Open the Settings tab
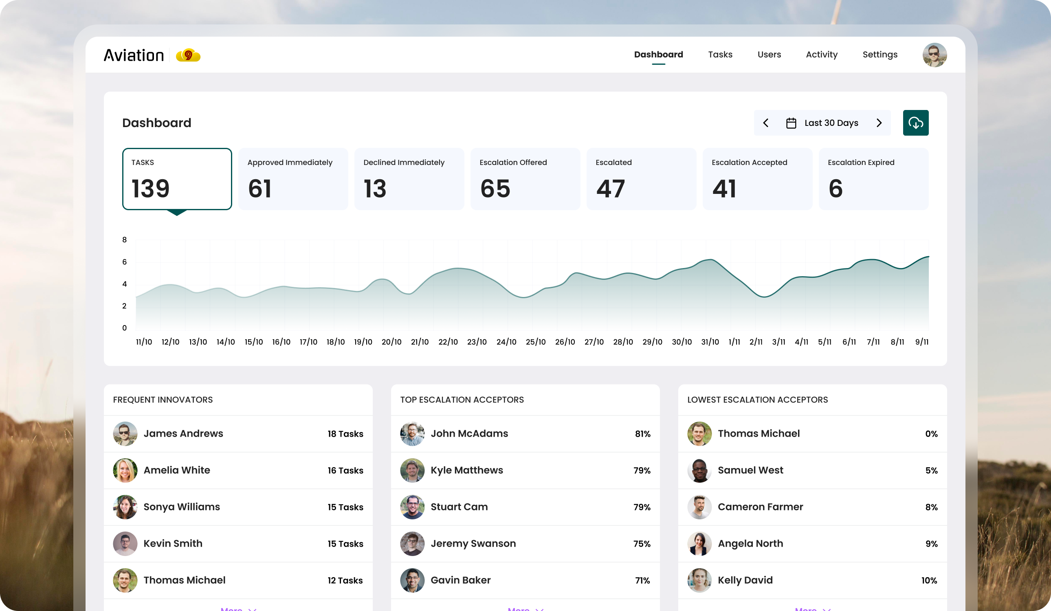 click(x=879, y=55)
